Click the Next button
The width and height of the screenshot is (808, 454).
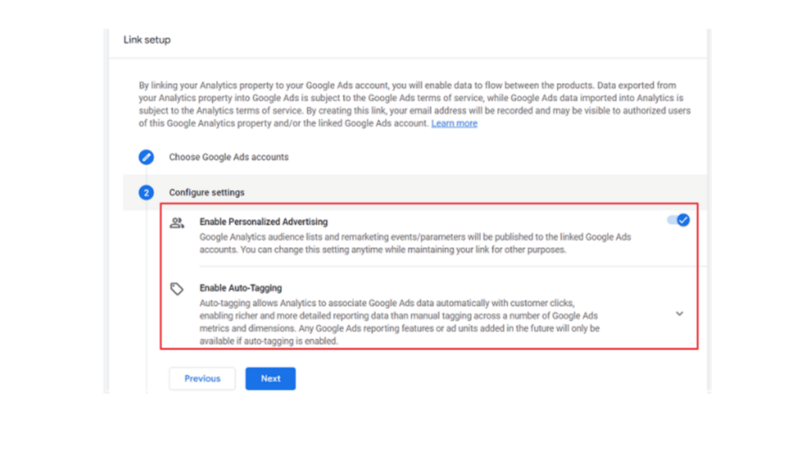coord(271,378)
